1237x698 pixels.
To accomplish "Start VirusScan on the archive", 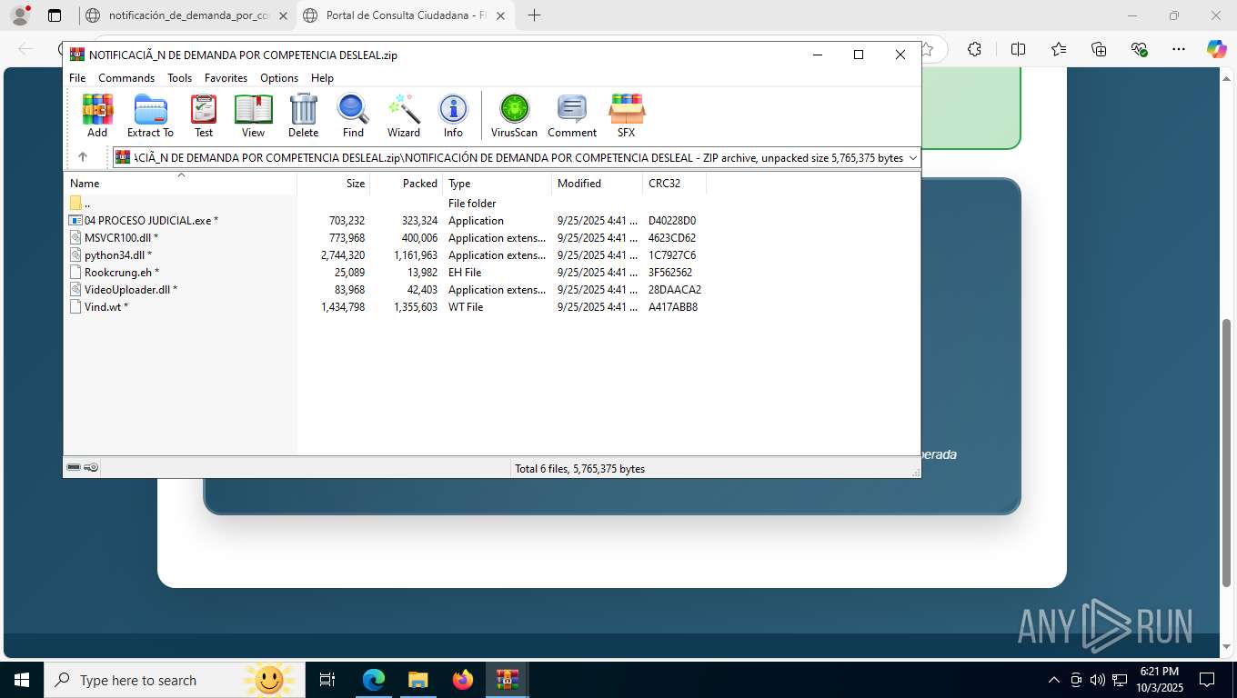I will click(x=514, y=116).
